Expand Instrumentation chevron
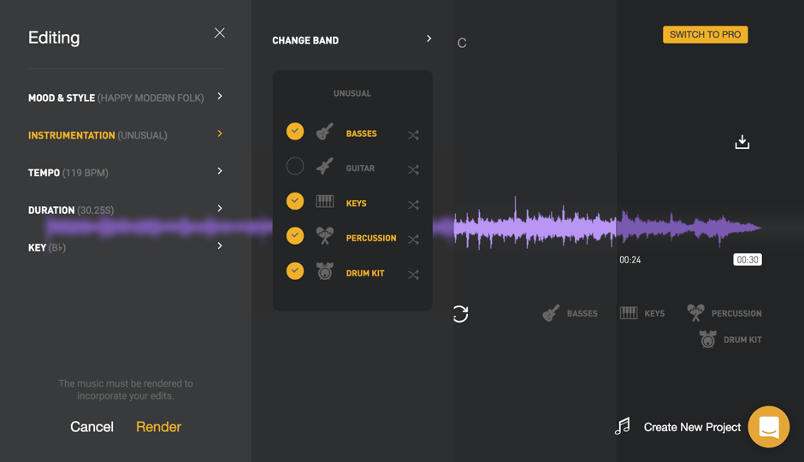This screenshot has width=804, height=462. click(x=220, y=133)
